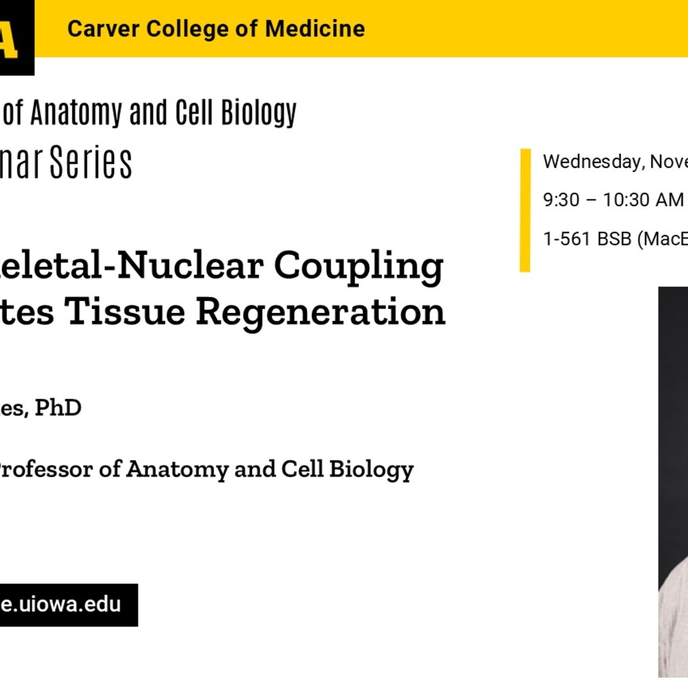Click the speaker name ending in PhD

40,407
